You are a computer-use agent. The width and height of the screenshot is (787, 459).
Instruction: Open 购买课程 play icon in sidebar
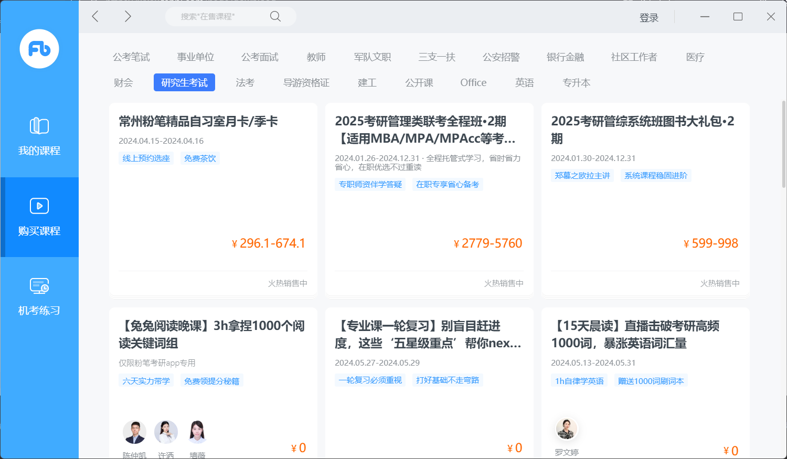[x=39, y=206]
